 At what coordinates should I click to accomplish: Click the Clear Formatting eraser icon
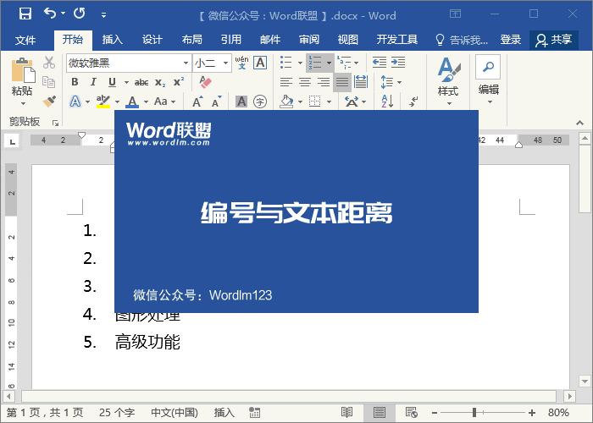(205, 82)
